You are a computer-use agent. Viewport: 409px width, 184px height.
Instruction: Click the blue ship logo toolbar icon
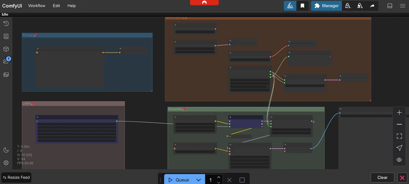[x=290, y=6]
